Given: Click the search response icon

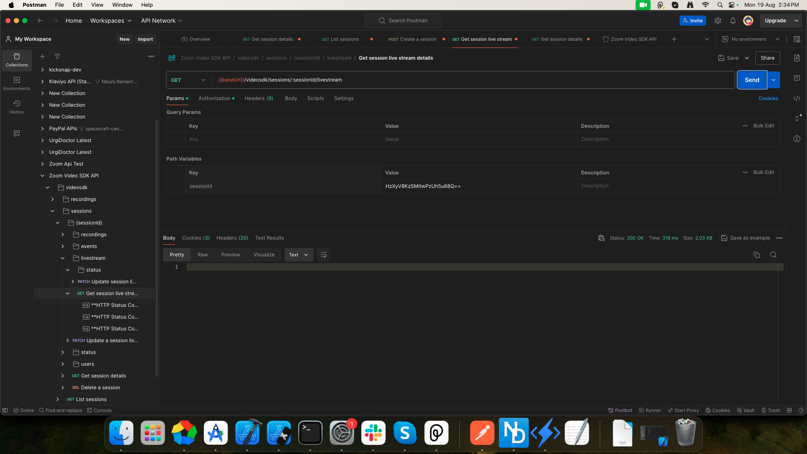Looking at the screenshot, I should tap(773, 255).
